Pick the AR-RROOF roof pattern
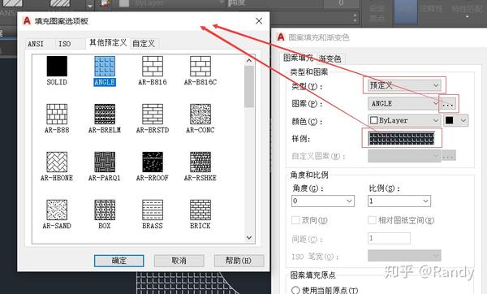Viewport: 487px width, 294px height. [x=153, y=162]
